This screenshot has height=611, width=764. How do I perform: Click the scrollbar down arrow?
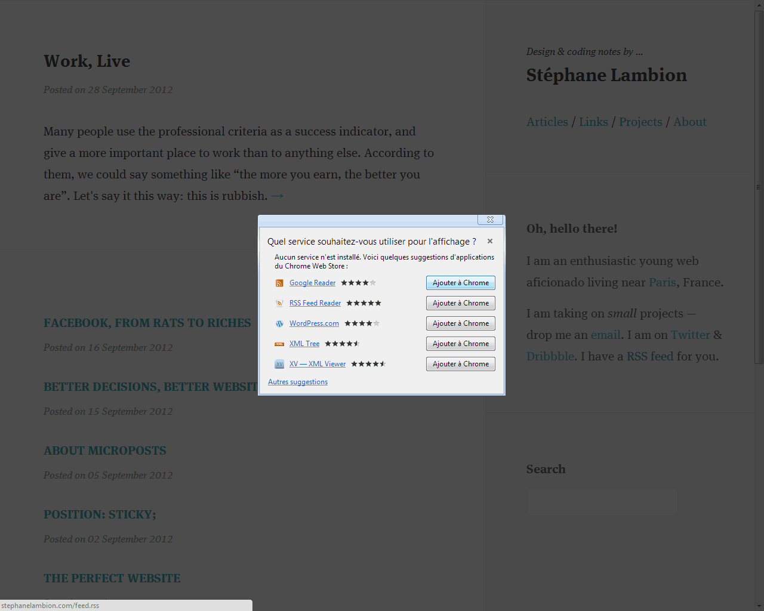pos(759,606)
